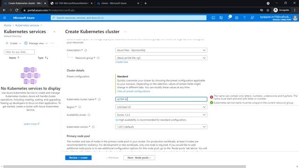Sort list by Name column
The image size is (299, 168).
14,58
